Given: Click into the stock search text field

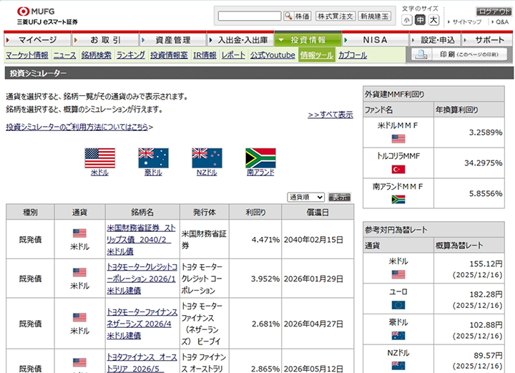Looking at the screenshot, I should pyautogui.click(x=249, y=16).
